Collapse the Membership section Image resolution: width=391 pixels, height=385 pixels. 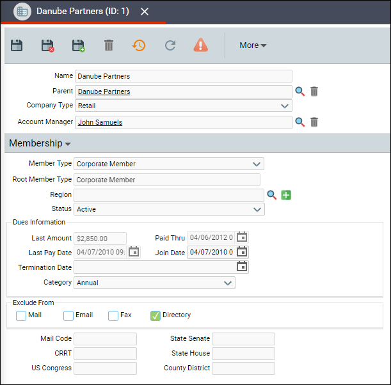pyautogui.click(x=40, y=143)
